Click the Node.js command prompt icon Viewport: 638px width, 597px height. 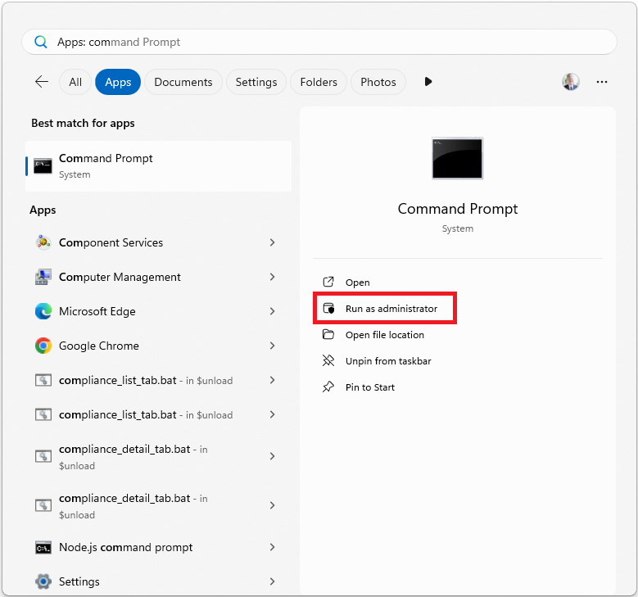pos(43,547)
